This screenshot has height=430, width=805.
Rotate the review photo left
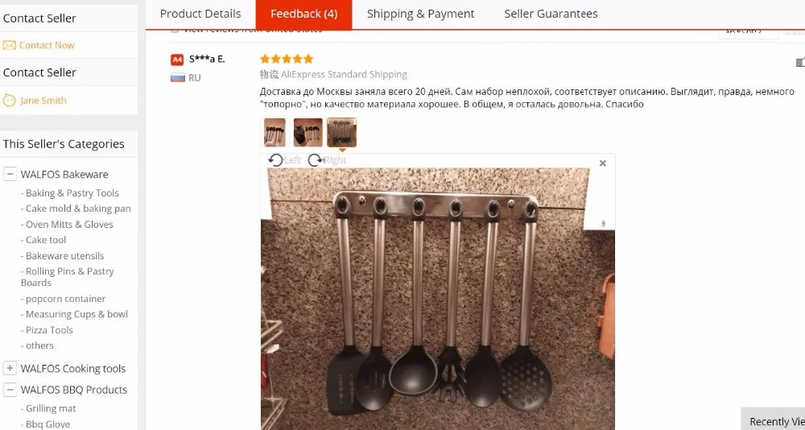tap(275, 160)
